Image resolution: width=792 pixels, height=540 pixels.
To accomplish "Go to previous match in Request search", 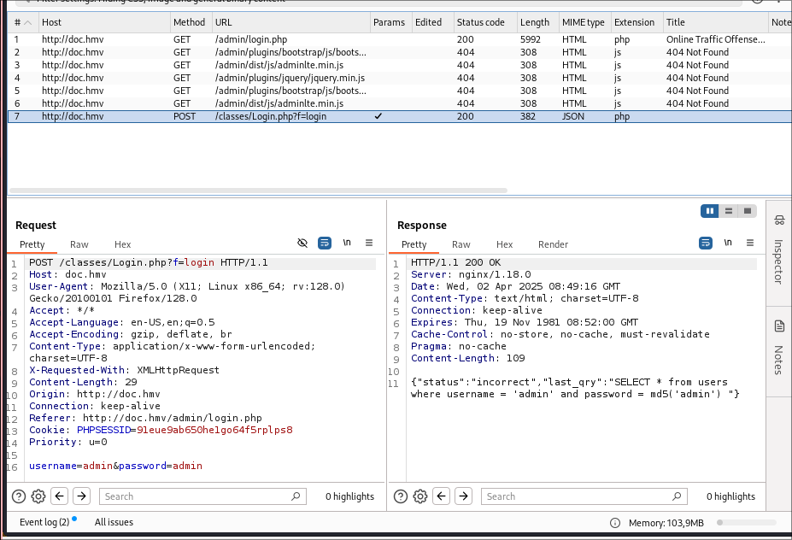I will click(60, 496).
